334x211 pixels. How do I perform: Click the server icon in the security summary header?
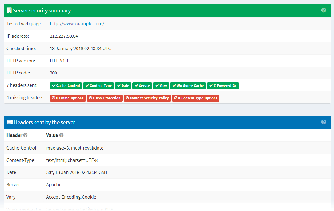pos(9,10)
